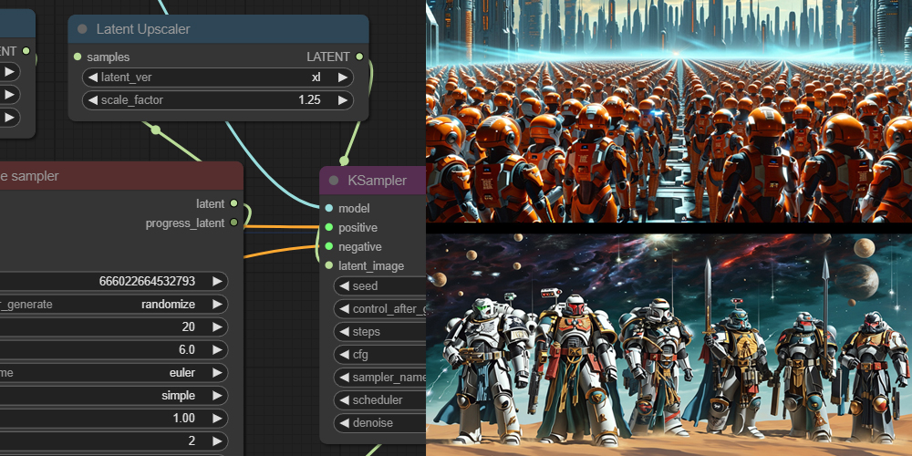Click the latent output socket on the sampler node
The height and width of the screenshot is (456, 912).
pos(233,203)
